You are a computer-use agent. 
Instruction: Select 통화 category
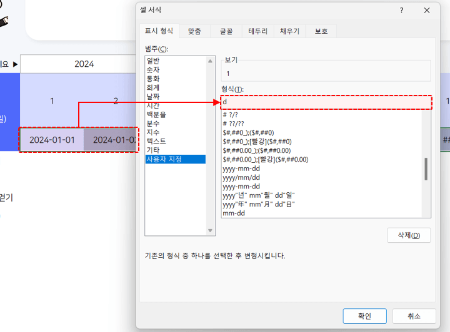click(x=176, y=79)
